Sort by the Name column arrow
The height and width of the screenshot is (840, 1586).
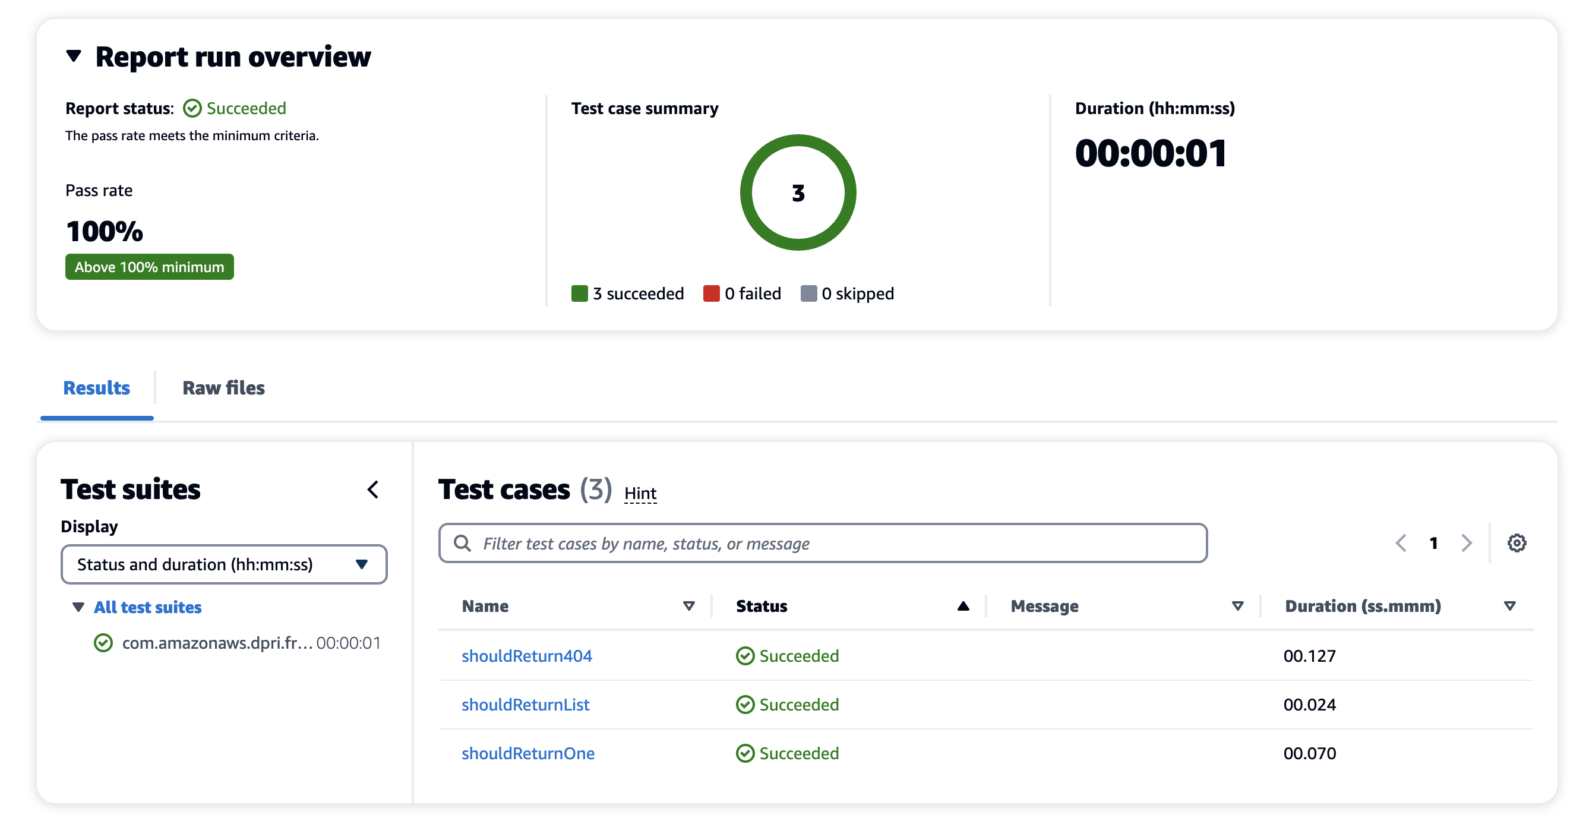click(689, 606)
